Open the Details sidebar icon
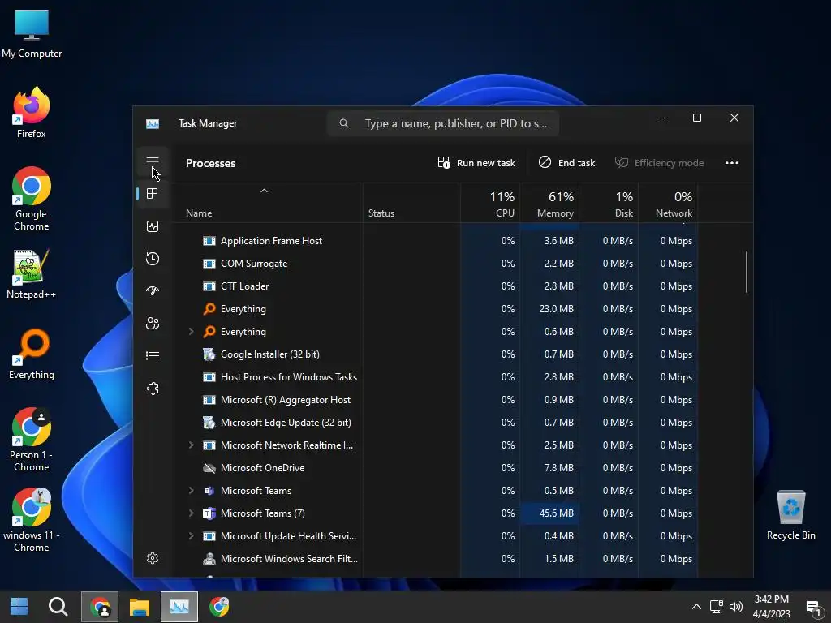 153,356
